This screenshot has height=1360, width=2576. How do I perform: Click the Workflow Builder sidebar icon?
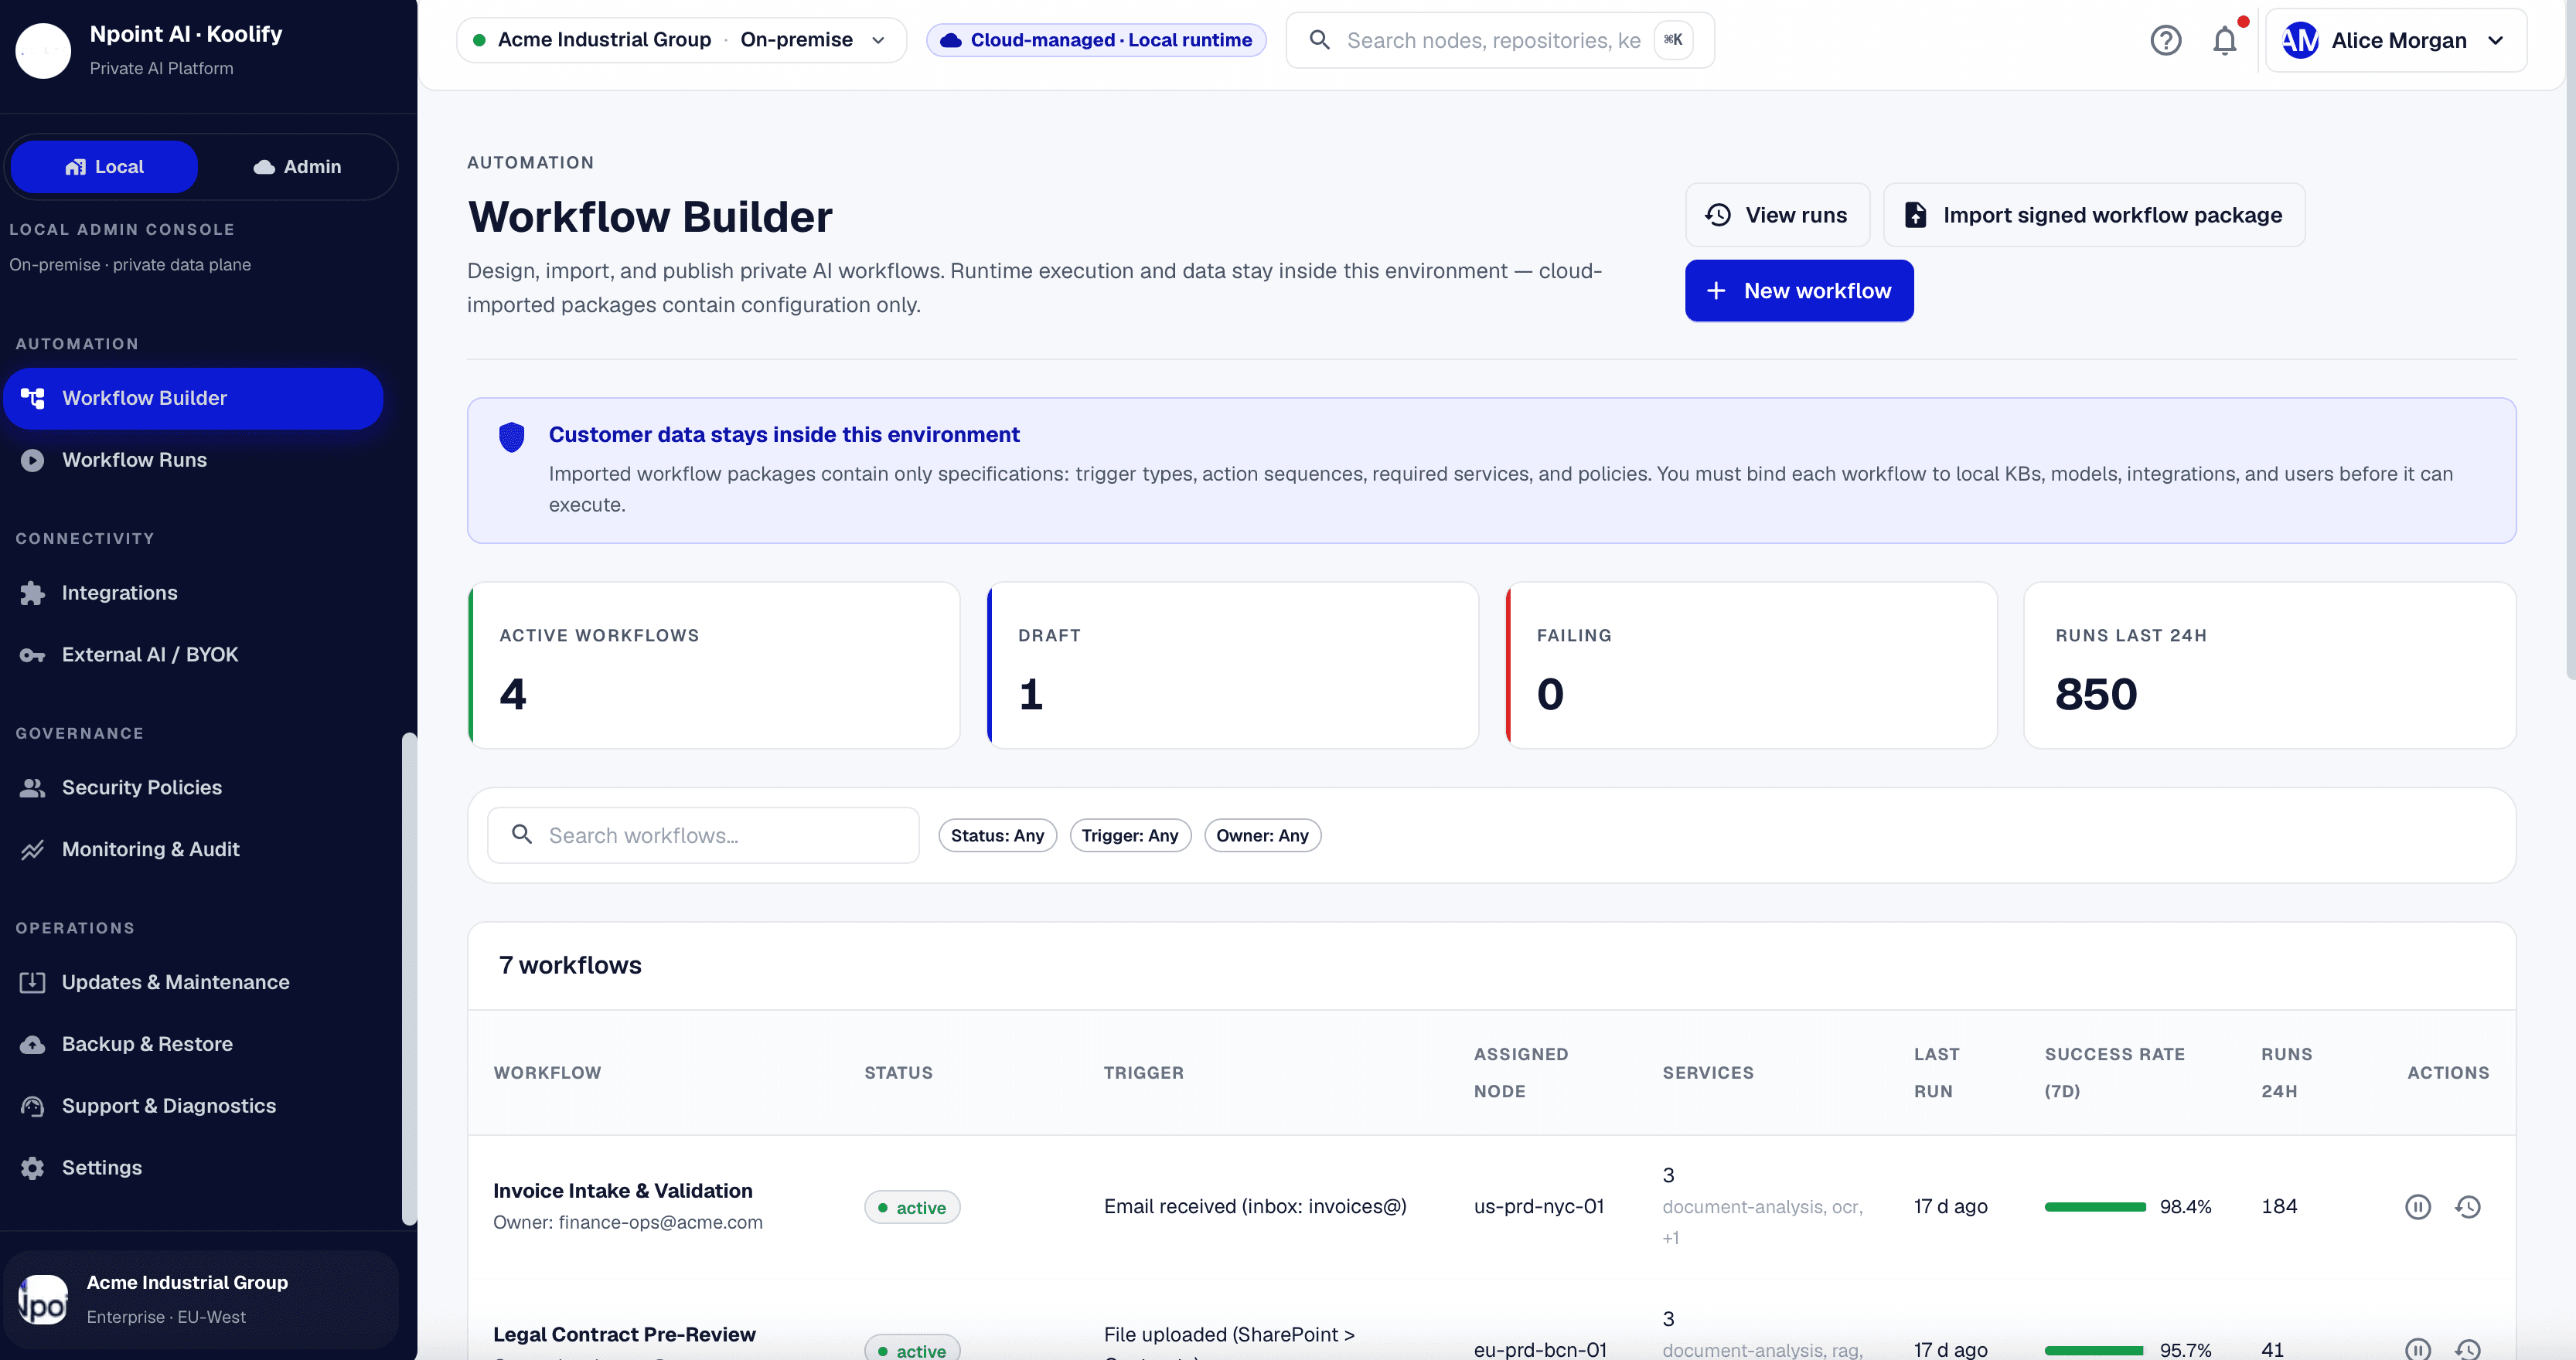click(x=33, y=398)
